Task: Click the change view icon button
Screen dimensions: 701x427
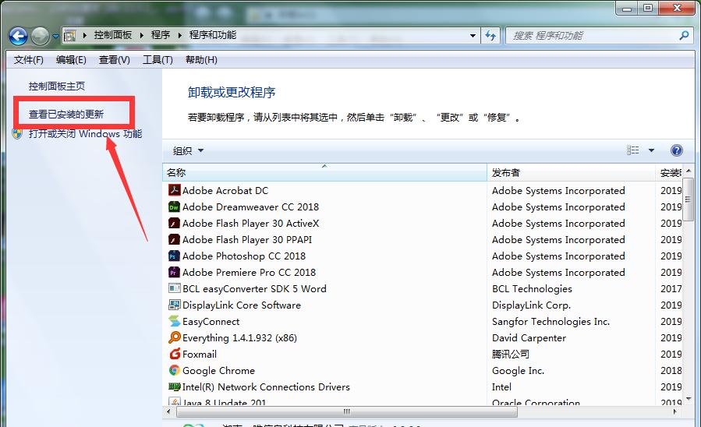Action: click(x=632, y=150)
